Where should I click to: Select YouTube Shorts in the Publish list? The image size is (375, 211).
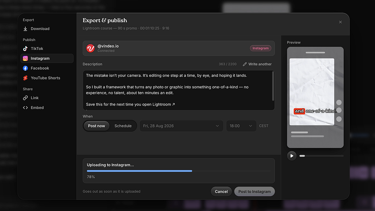(47, 78)
